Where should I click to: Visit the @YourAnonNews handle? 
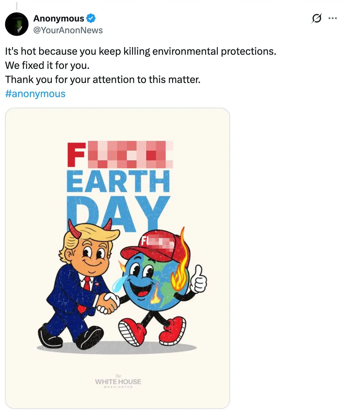point(68,30)
